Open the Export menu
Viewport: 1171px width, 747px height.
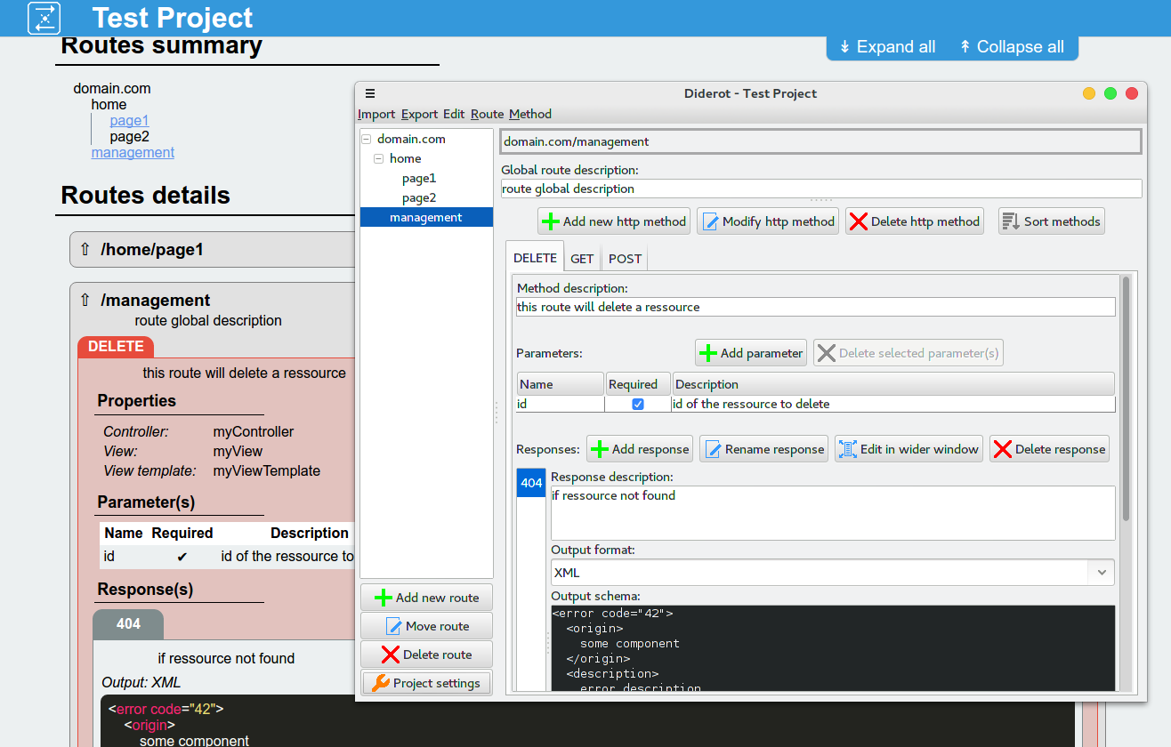(x=419, y=114)
